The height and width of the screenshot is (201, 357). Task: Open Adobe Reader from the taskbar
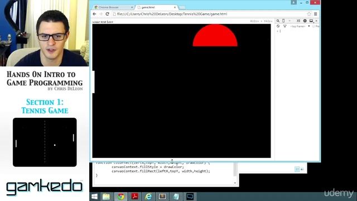point(134,197)
